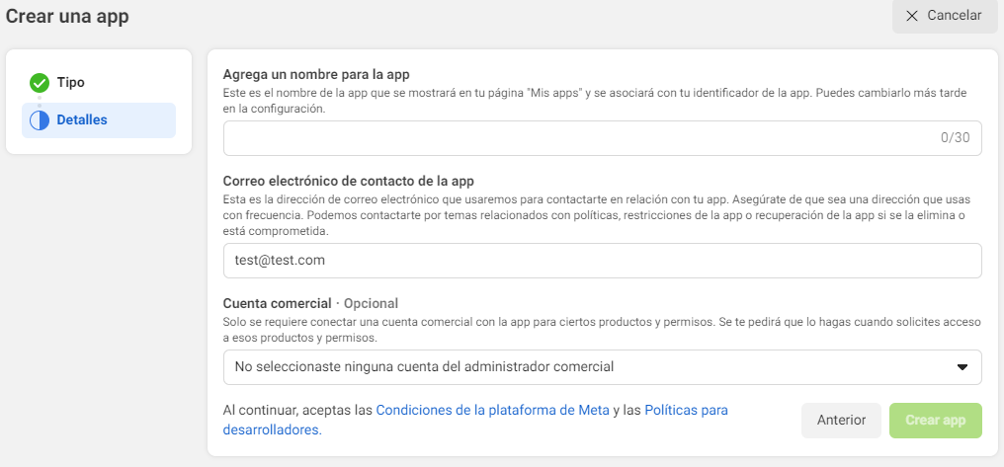Click the 'Crear una app' page title
This screenshot has width=1004, height=467.
click(x=67, y=16)
